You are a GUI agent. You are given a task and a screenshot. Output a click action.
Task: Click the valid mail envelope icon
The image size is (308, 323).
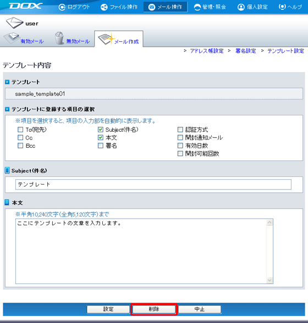coord(12,38)
